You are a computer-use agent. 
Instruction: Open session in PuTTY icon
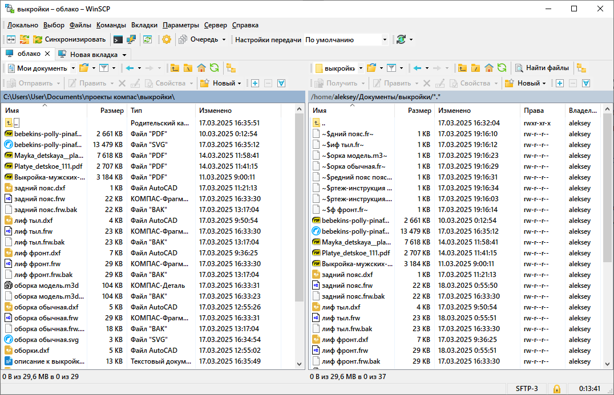(x=131, y=39)
